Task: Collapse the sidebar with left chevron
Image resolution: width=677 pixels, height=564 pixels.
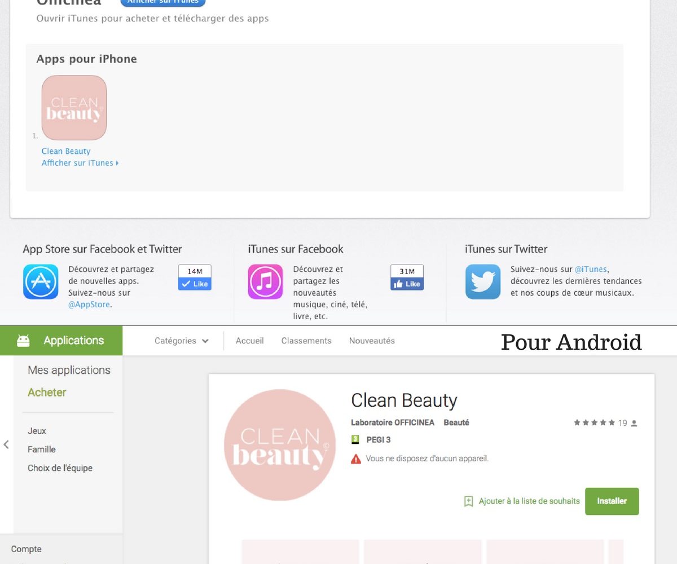Action: pos(6,444)
